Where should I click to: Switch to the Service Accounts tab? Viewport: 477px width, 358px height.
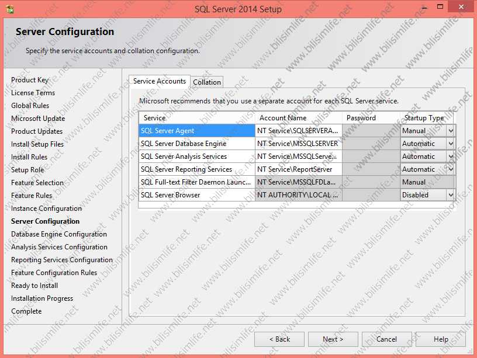(160, 81)
